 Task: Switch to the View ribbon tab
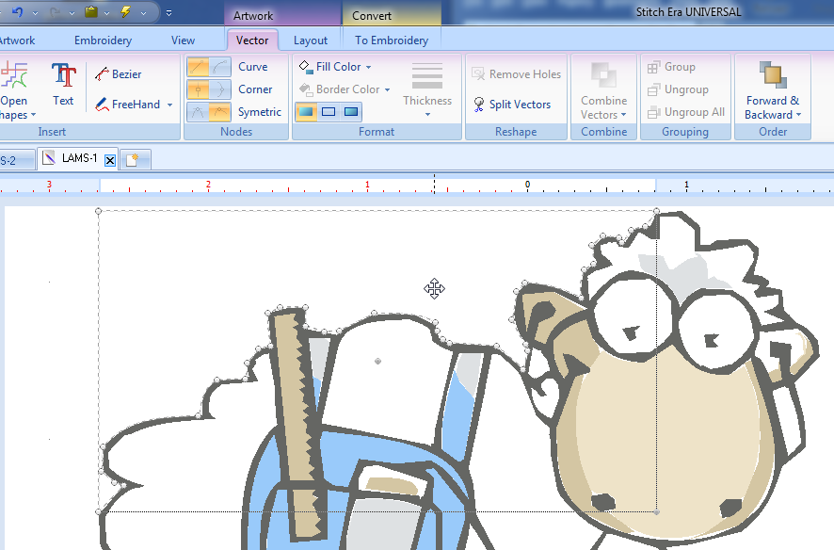click(x=183, y=40)
